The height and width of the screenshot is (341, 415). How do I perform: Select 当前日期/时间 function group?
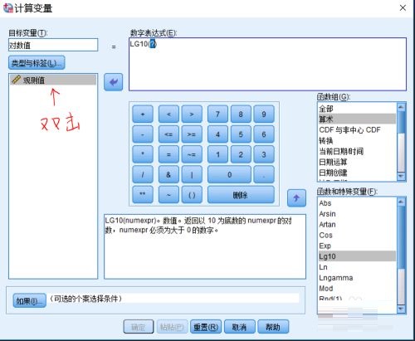pos(357,151)
